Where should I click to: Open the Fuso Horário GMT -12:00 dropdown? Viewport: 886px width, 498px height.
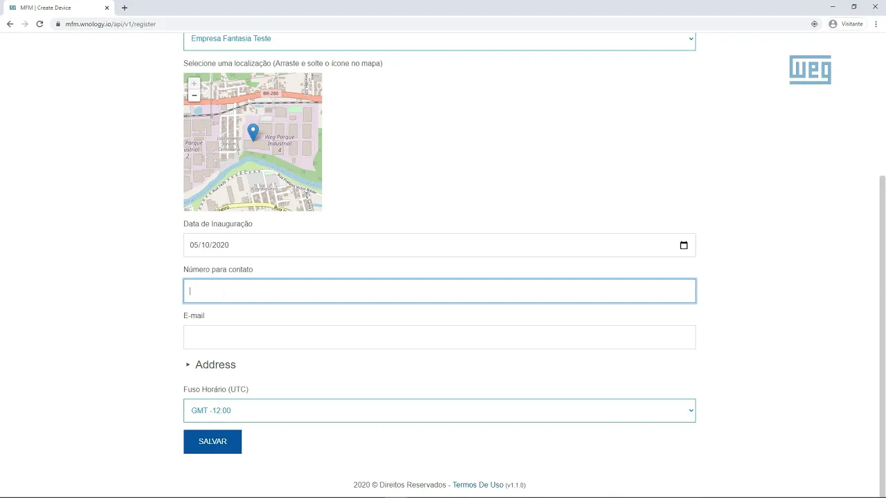pos(440,411)
